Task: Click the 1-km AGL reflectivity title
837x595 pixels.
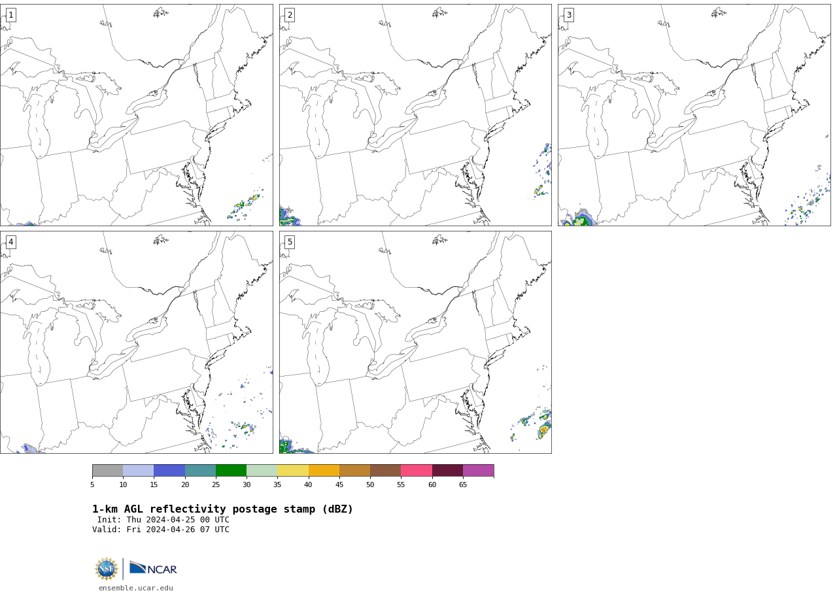Action: point(222,509)
